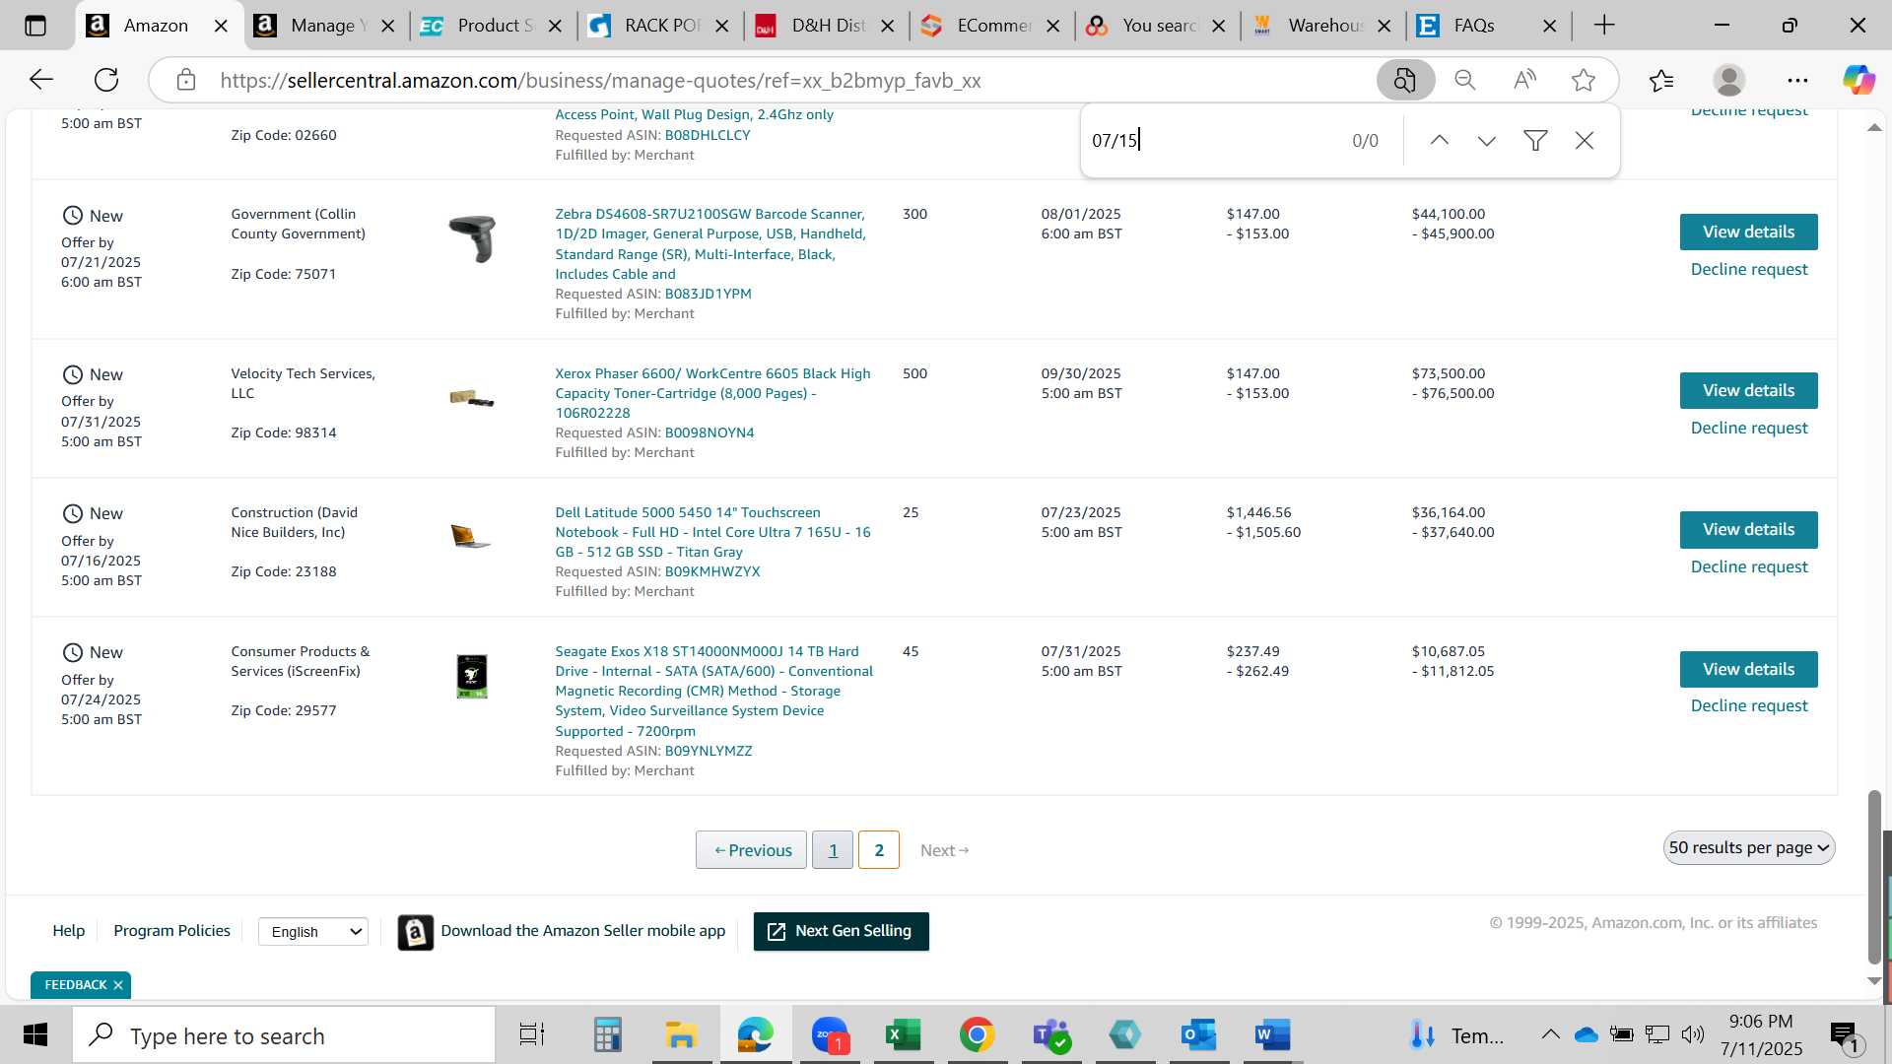
Task: Close the find-on-page bar
Action: point(1585,140)
